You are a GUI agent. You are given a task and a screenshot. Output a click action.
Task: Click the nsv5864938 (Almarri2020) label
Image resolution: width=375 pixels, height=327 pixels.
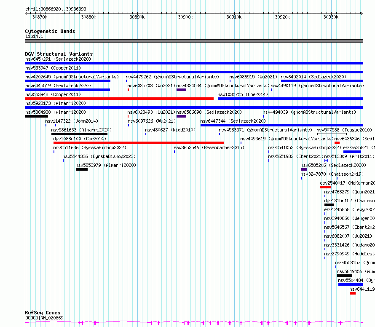(56, 112)
